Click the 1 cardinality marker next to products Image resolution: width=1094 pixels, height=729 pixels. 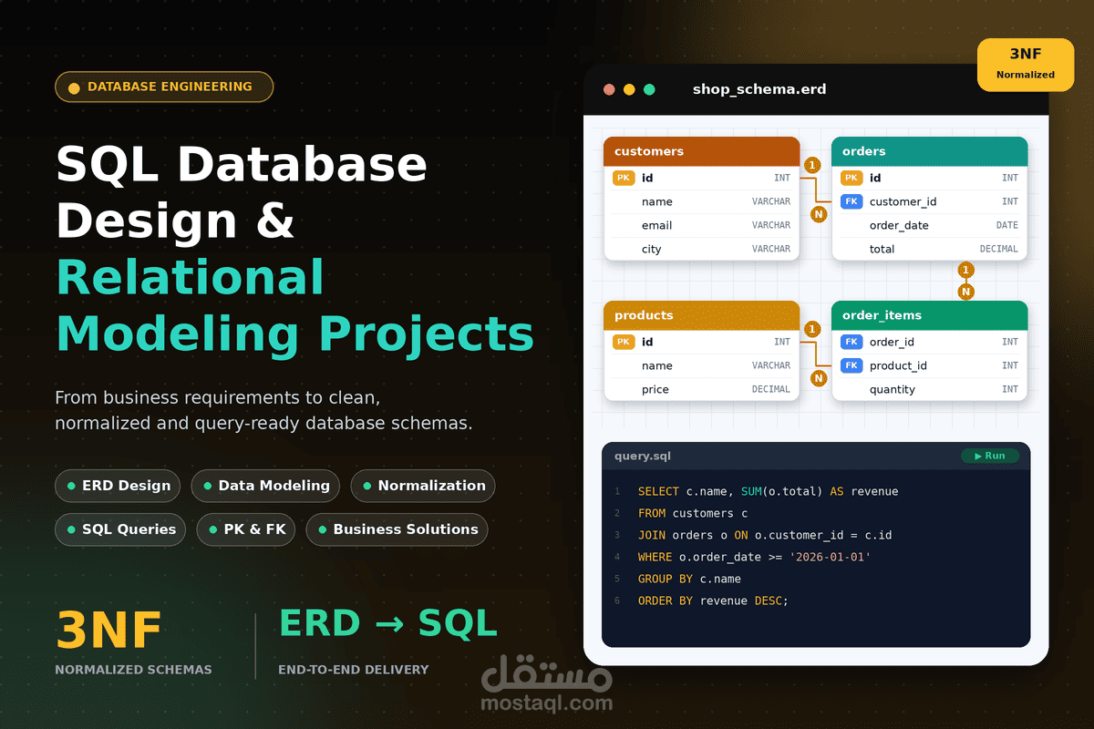[x=813, y=329]
